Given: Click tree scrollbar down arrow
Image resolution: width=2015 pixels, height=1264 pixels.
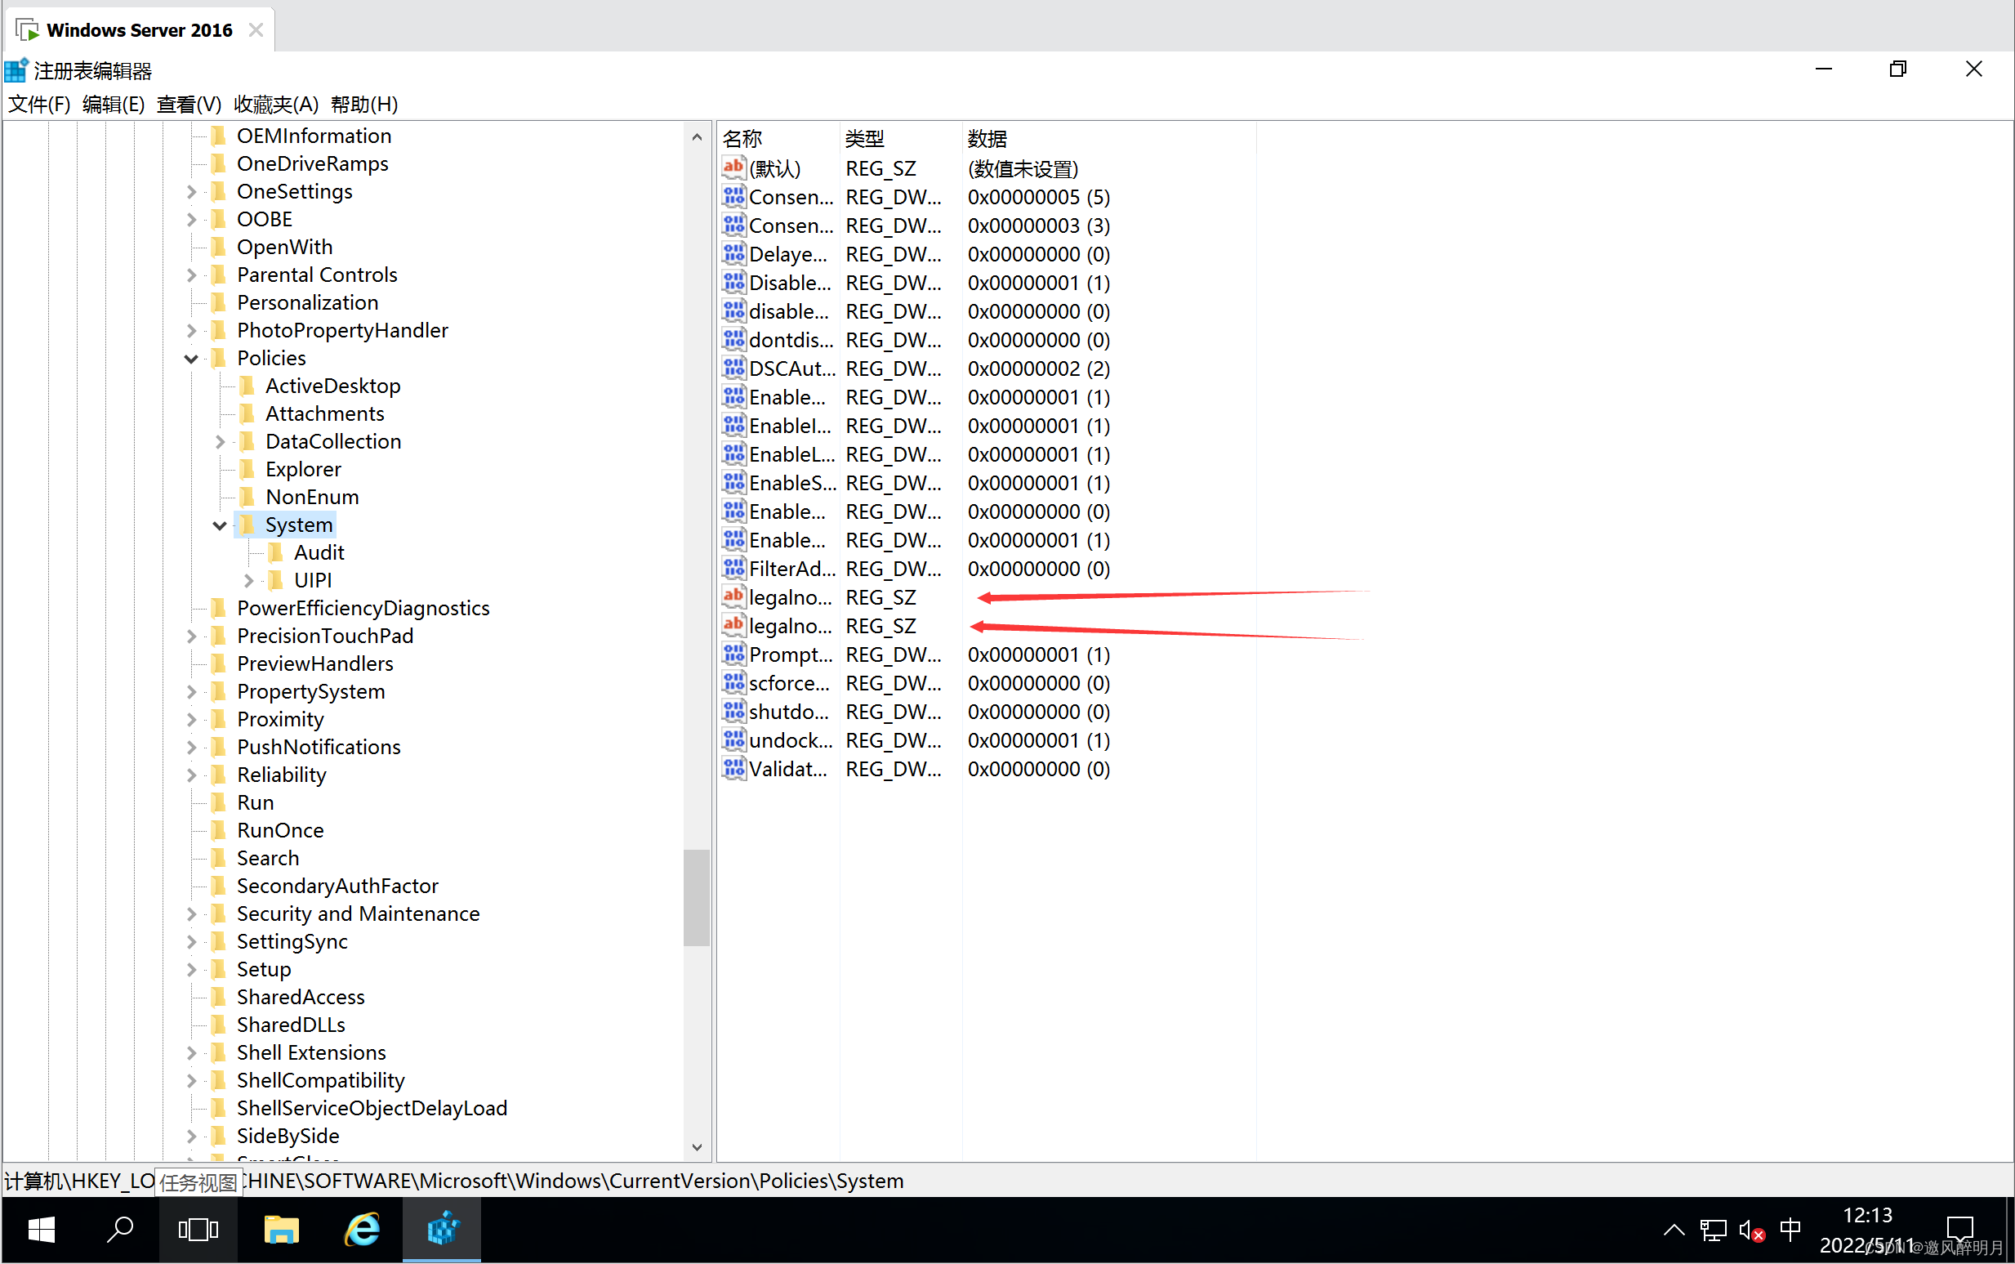Looking at the screenshot, I should pos(696,1147).
